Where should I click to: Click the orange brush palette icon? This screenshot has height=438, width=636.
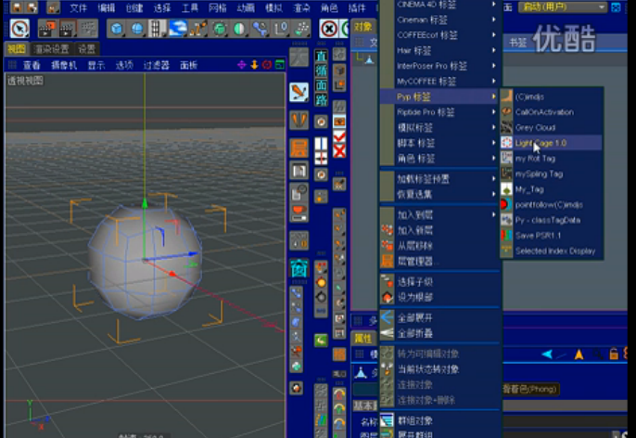pos(299,92)
